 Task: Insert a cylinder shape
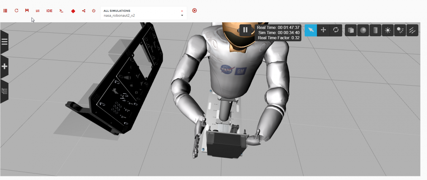pyautogui.click(x=375, y=30)
